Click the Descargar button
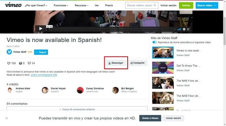The width and height of the screenshot is (226, 126). click(115, 63)
